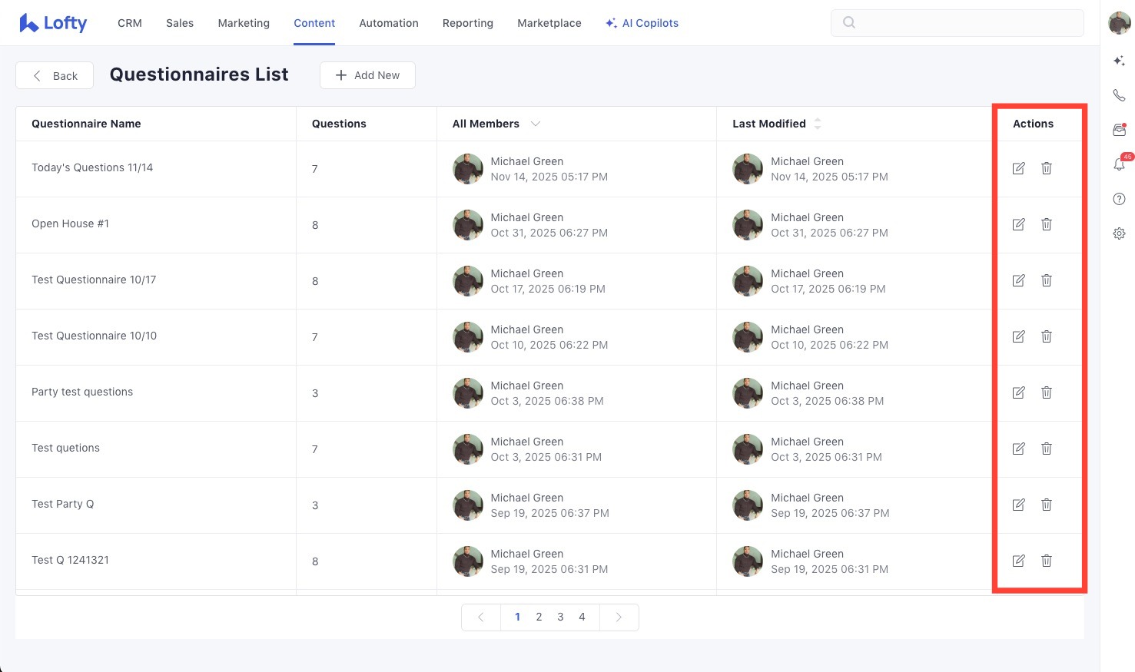Click the Add New button

pyautogui.click(x=367, y=75)
